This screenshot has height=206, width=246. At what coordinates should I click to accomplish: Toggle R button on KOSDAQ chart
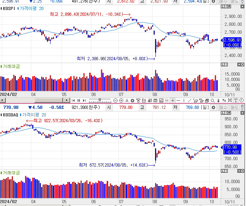(x=229, y=113)
